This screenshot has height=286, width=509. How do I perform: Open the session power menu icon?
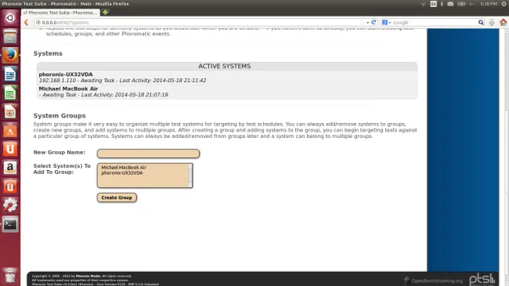click(x=504, y=4)
